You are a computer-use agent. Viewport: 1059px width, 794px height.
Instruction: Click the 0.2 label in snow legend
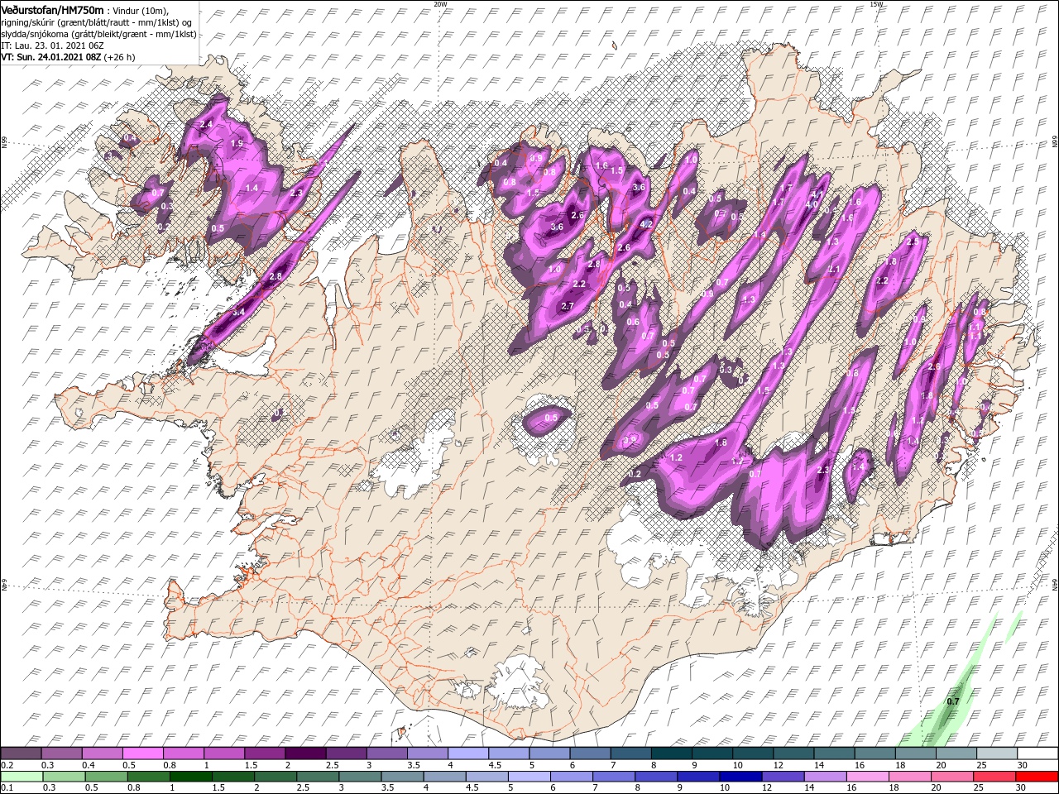pyautogui.click(x=7, y=765)
